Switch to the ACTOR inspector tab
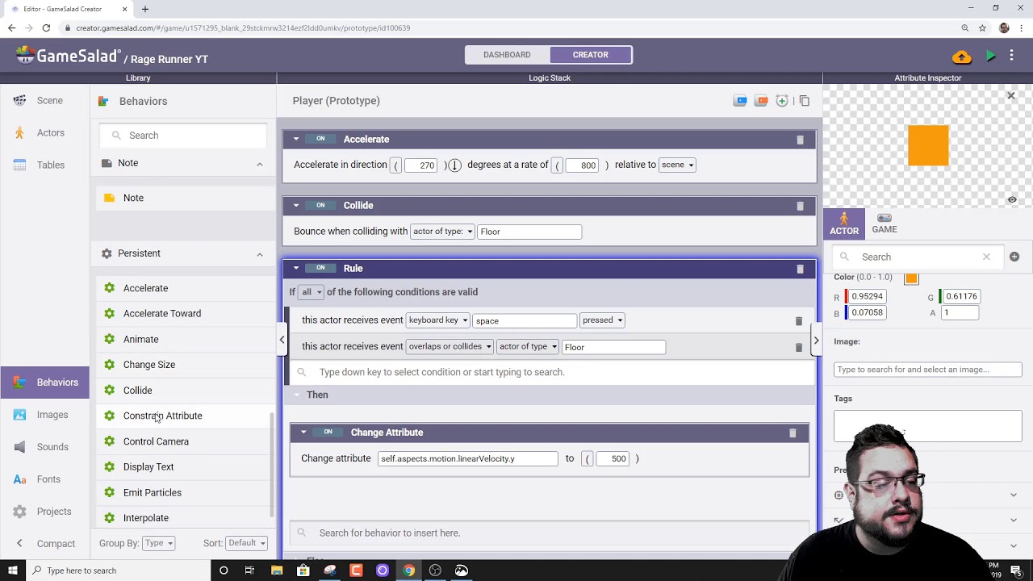 tap(844, 224)
